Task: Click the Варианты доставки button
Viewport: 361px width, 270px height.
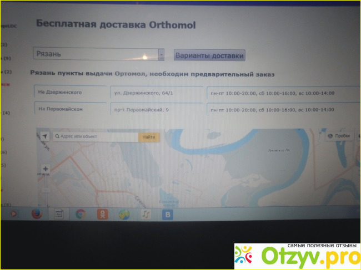Action: (209, 55)
